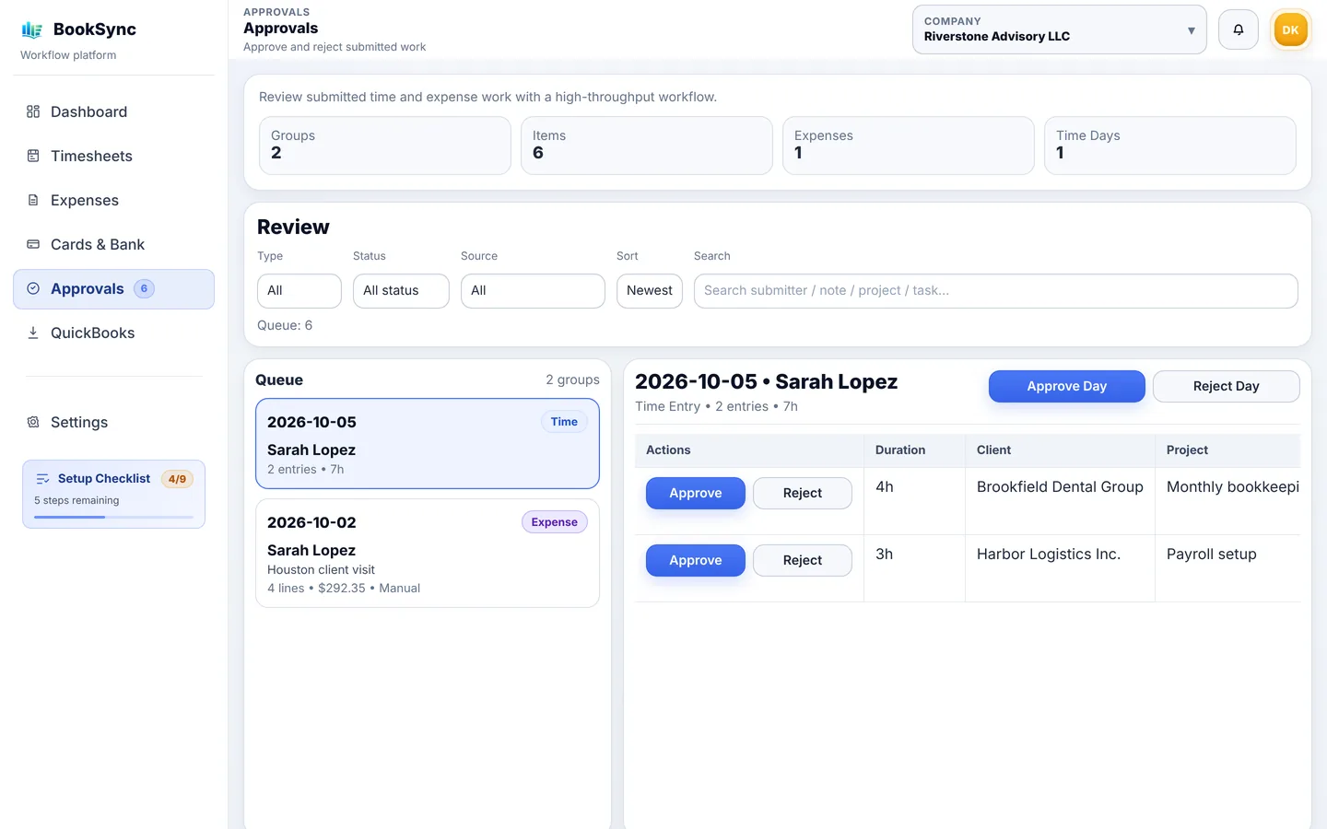Click the Cards & Bank card icon
The image size is (1327, 829).
(33, 244)
